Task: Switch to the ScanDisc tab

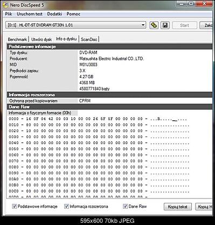Action: (x=89, y=39)
